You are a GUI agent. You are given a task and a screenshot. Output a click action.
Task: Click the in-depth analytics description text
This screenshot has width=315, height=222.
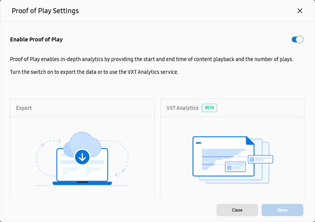click(x=152, y=60)
